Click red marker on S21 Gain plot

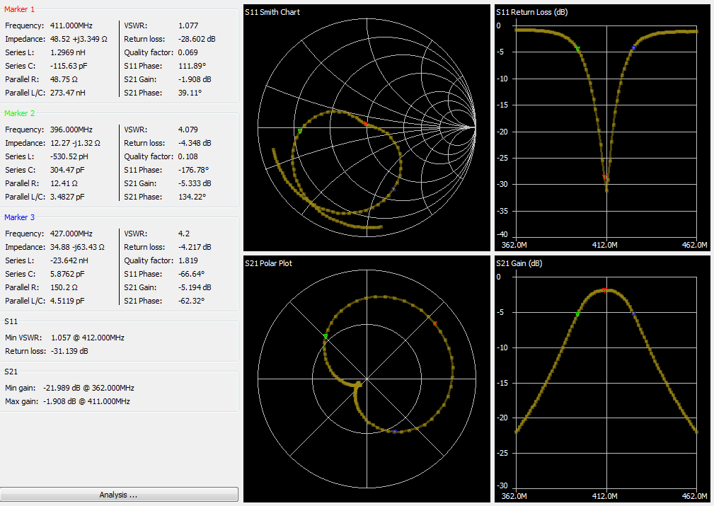pos(605,290)
